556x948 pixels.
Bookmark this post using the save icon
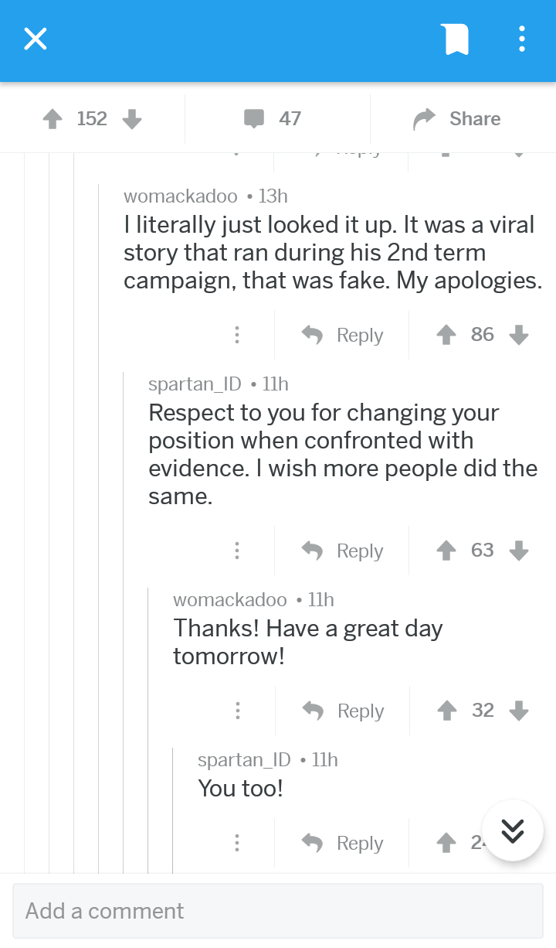pos(454,39)
